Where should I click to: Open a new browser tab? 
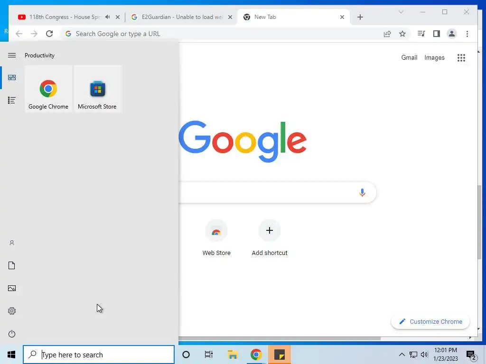point(360,17)
